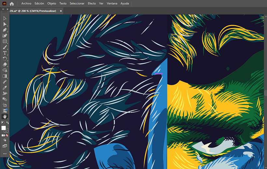This screenshot has height=169, width=267.
Task: Open Edit Toolbar three-dots menu
Action: (5, 154)
